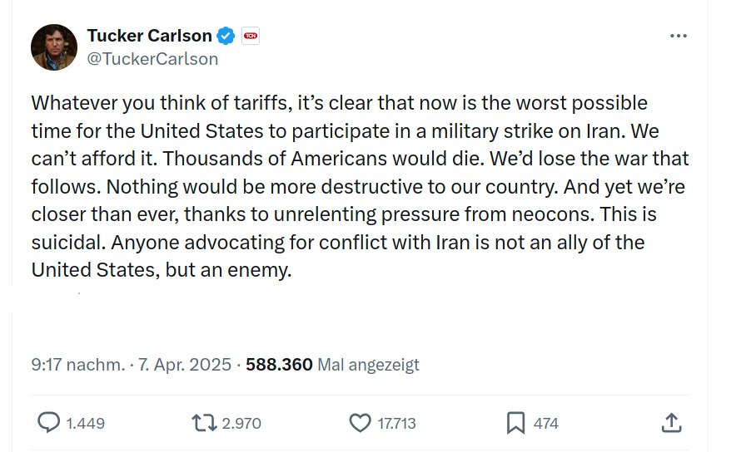This screenshot has height=452, width=741.
Task: Click the 588.360 view count number
Action: click(280, 364)
